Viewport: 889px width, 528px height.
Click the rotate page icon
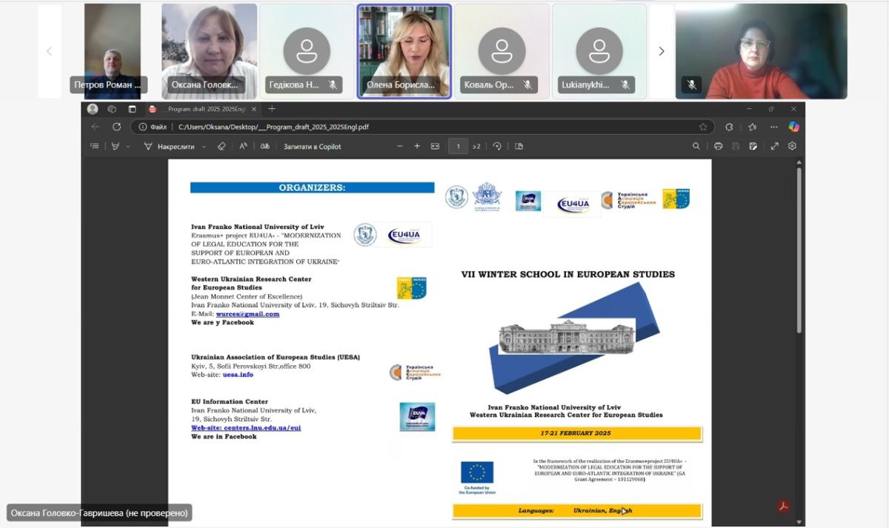497,147
